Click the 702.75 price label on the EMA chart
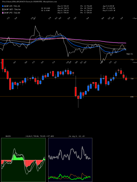The height and width of the screenshot is (182, 137). point(130,54)
